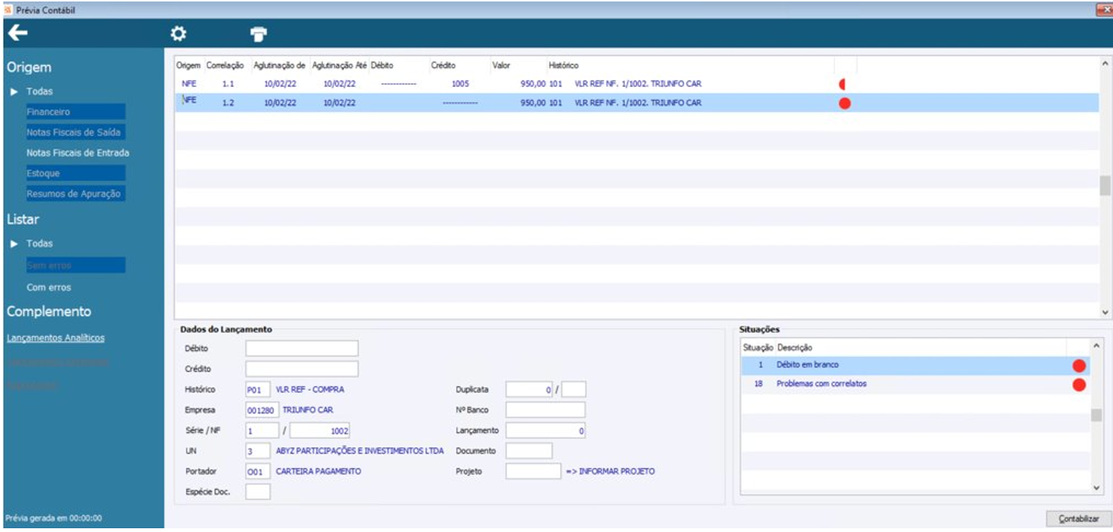Select Todas under Listar
Screen dimensions: 1113x532
coord(40,244)
